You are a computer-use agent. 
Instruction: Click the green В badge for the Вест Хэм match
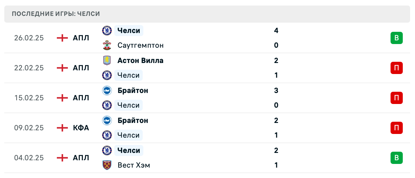pos(397,158)
